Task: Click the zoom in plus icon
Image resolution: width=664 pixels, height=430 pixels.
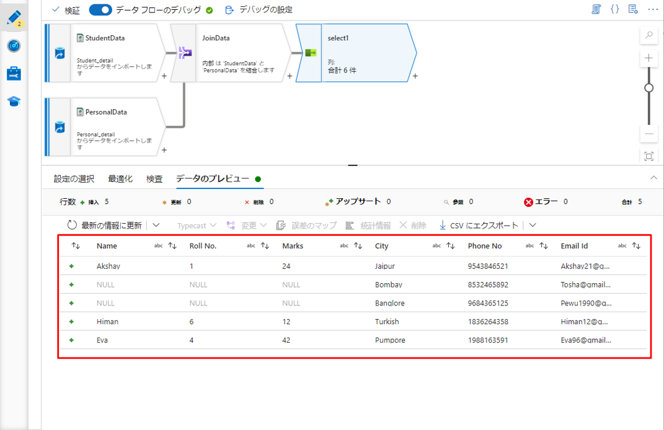Action: click(649, 58)
